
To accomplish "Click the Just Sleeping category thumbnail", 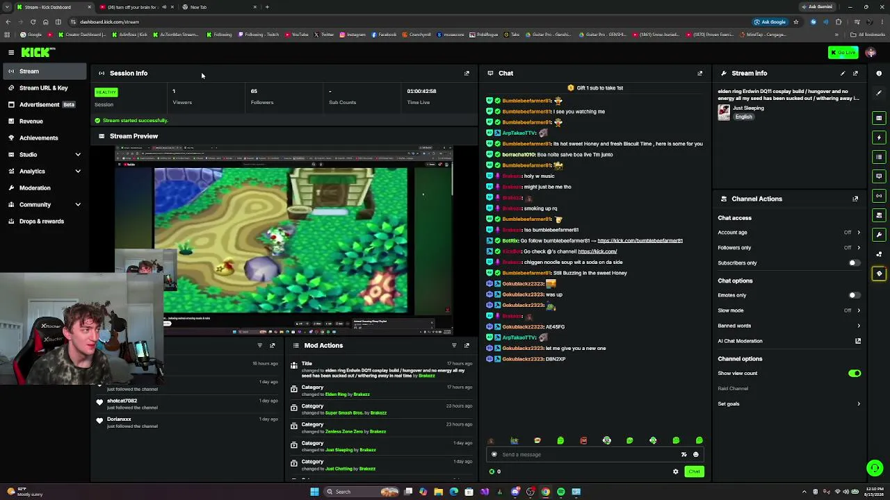I will 724,112.
